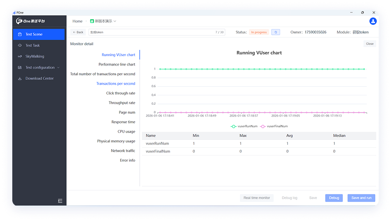Open the 新版本演示 project dropdown
The height and width of the screenshot is (221, 391).
click(x=103, y=21)
